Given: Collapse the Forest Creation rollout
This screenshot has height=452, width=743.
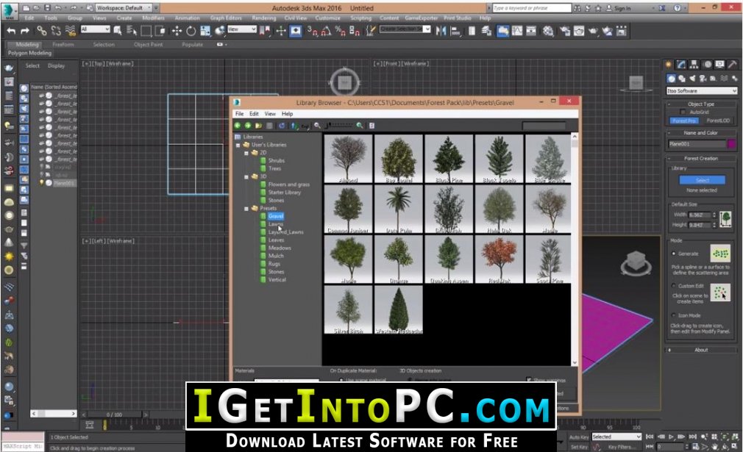Looking at the screenshot, I should (x=701, y=159).
